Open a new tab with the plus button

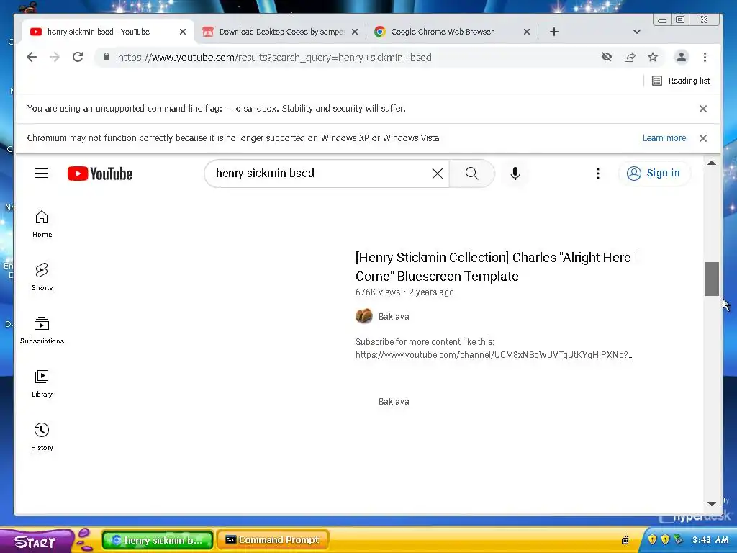pyautogui.click(x=554, y=32)
